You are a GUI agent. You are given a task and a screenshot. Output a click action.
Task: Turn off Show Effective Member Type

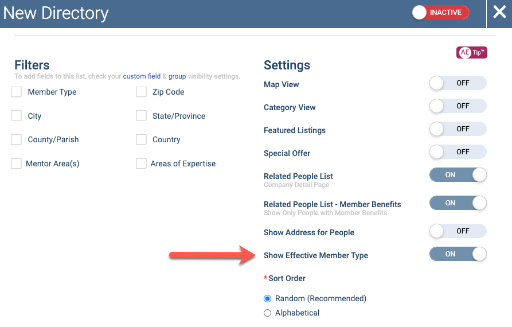458,254
